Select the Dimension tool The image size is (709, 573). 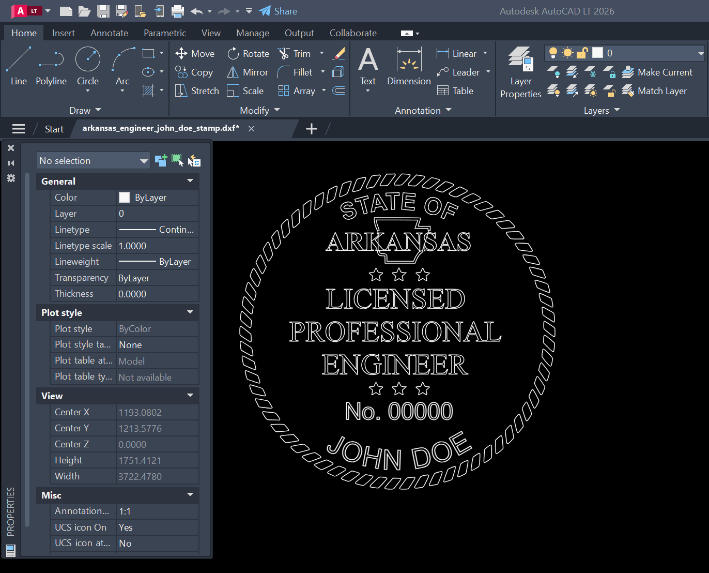(x=409, y=66)
